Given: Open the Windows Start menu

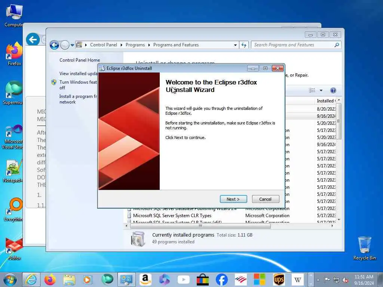Looking at the screenshot, I should (10, 280).
